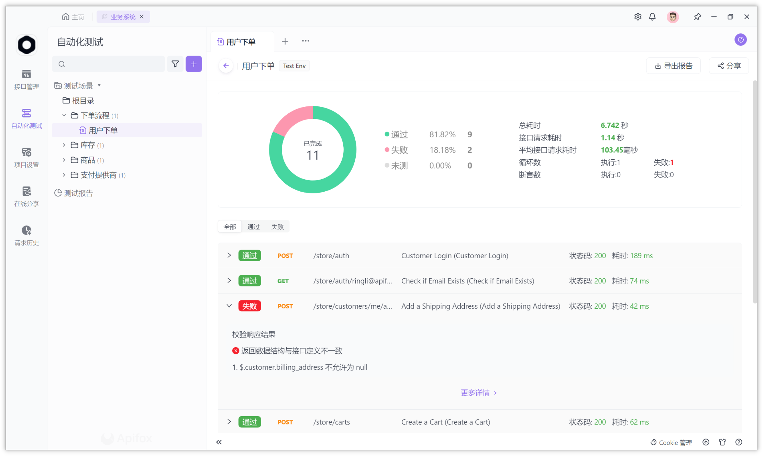Open the 在线分享 panel

pos(26,196)
